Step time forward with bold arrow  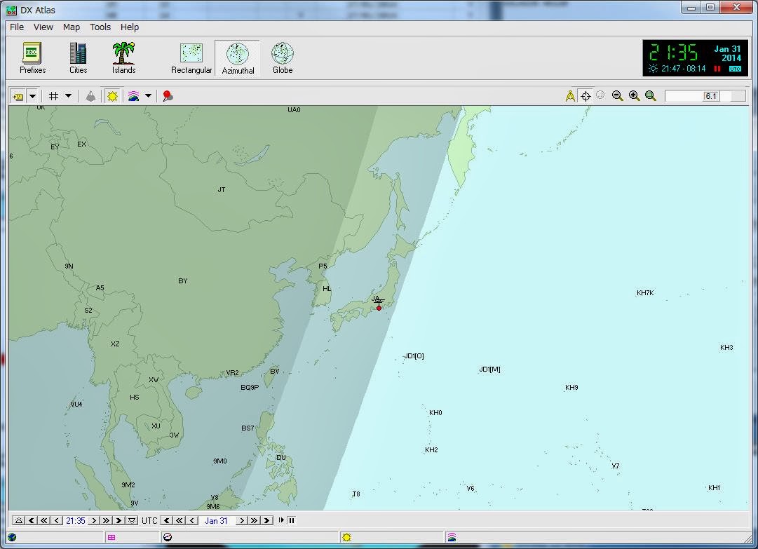[119, 520]
